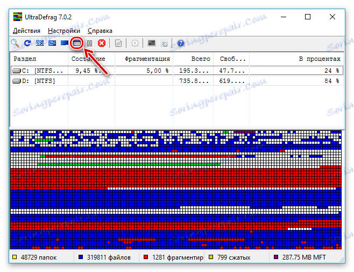Click the 47.7... free space cell
The width and height of the screenshot is (354, 272).
pos(232,71)
